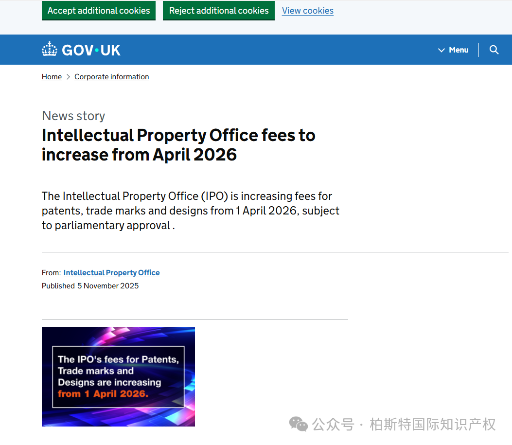Open the View cookies link
The width and height of the screenshot is (512, 445).
coord(308,11)
